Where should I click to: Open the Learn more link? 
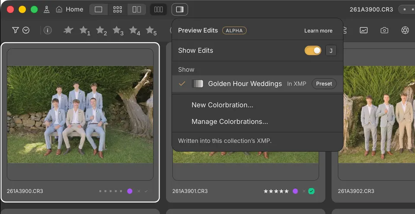(x=318, y=31)
